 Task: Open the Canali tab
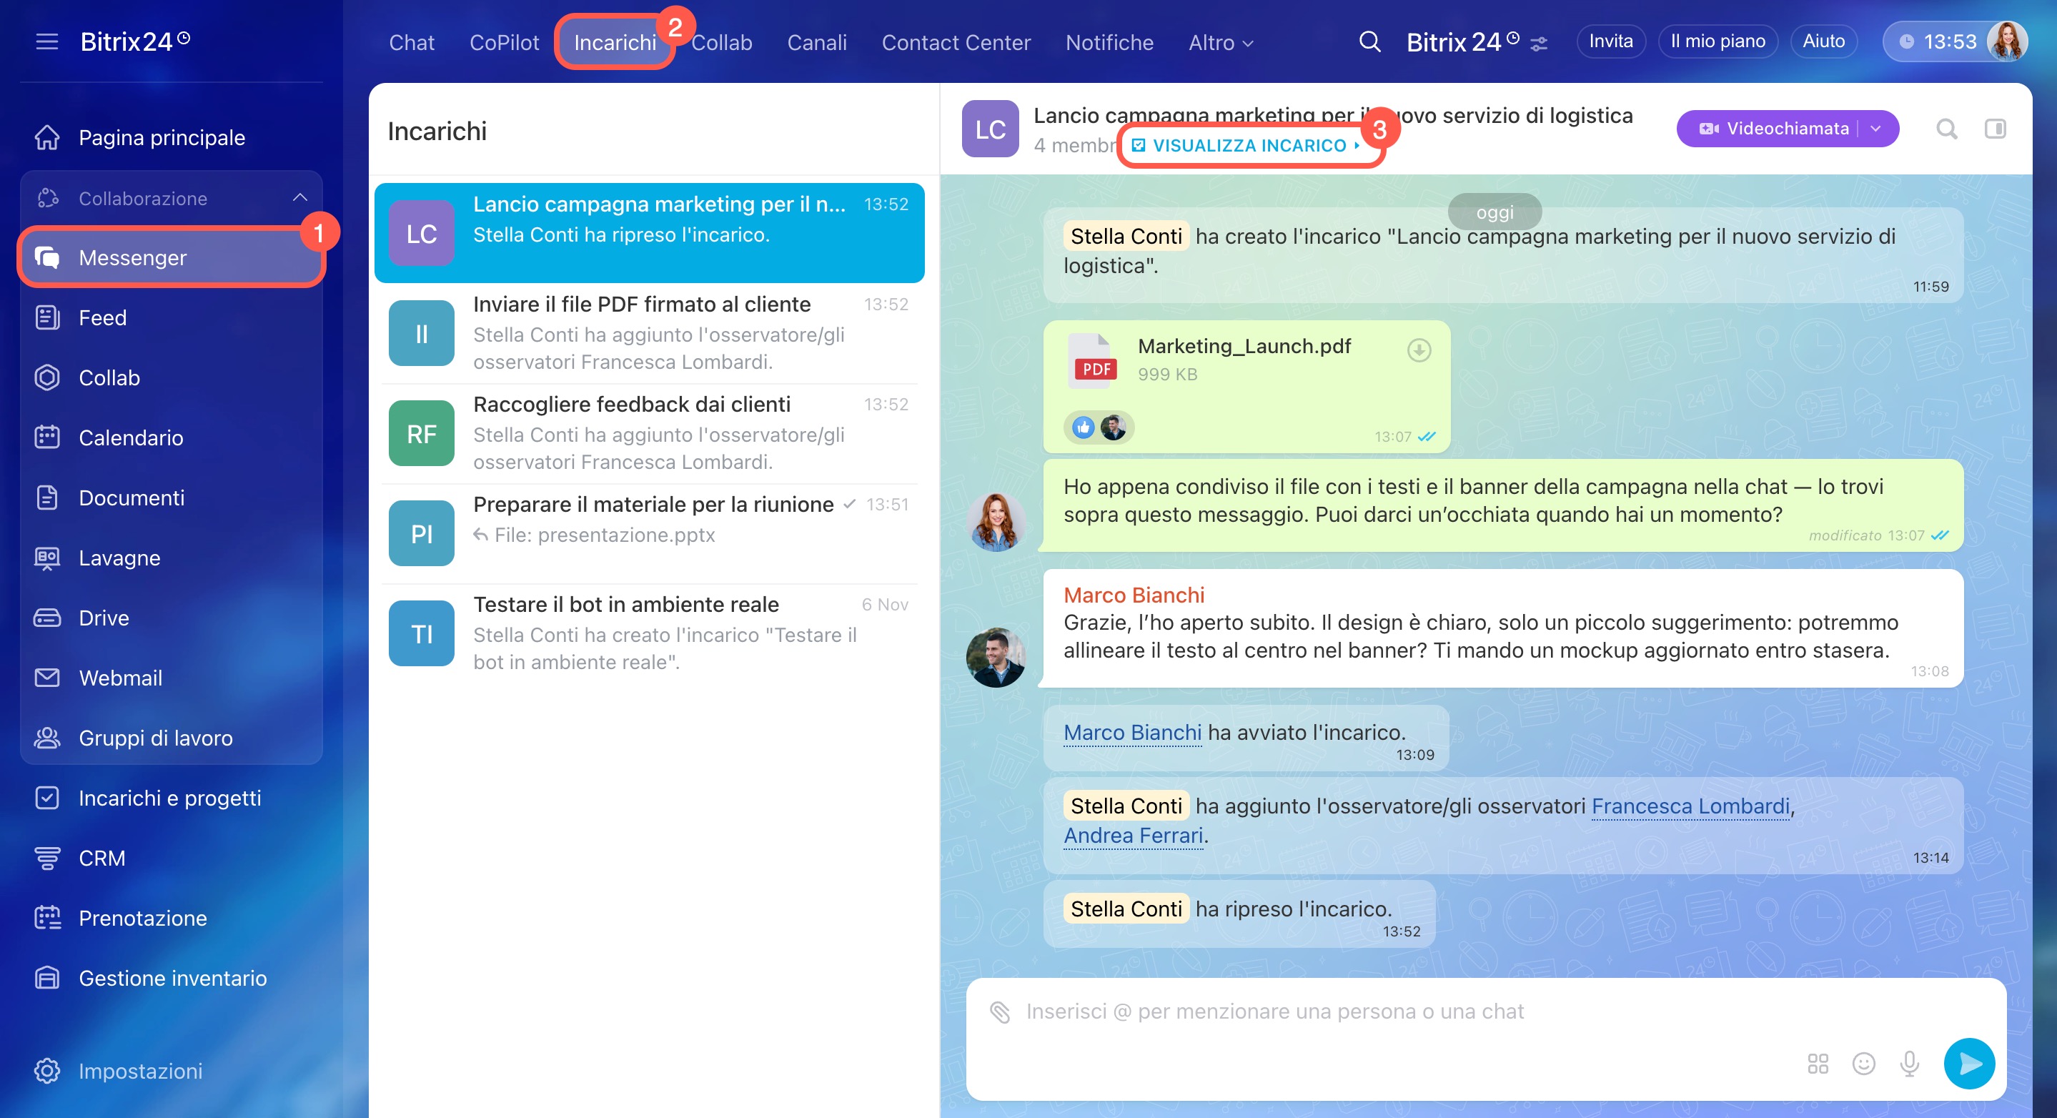pos(816,43)
